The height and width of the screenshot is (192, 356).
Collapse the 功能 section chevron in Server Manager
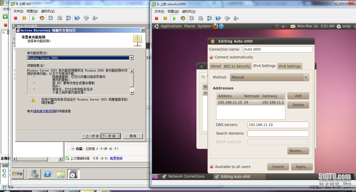click(x=73, y=149)
